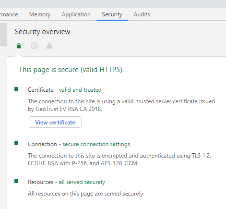Click the TLS 1.2 connection description text
This screenshot has height=209, width=226.
pyautogui.click(x=119, y=160)
